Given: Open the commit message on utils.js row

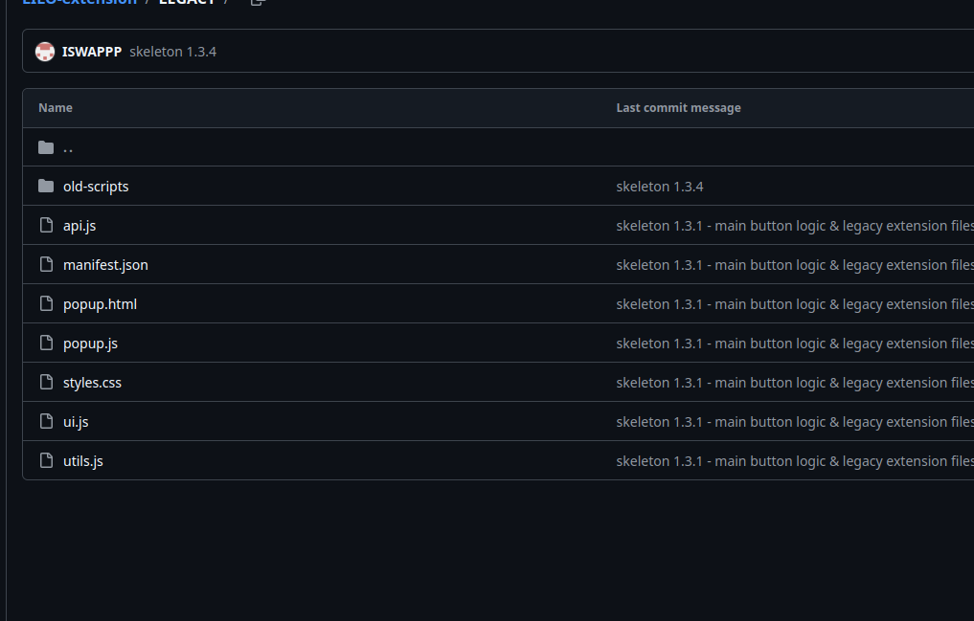Looking at the screenshot, I should click(x=795, y=461).
